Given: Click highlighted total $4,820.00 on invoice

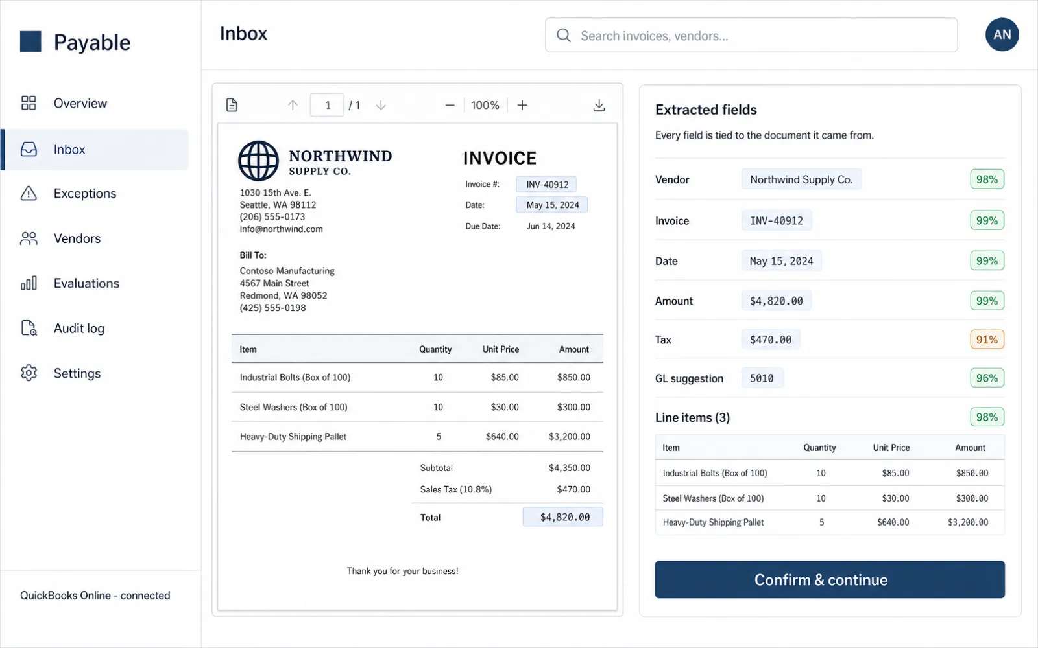Looking at the screenshot, I should [x=563, y=516].
